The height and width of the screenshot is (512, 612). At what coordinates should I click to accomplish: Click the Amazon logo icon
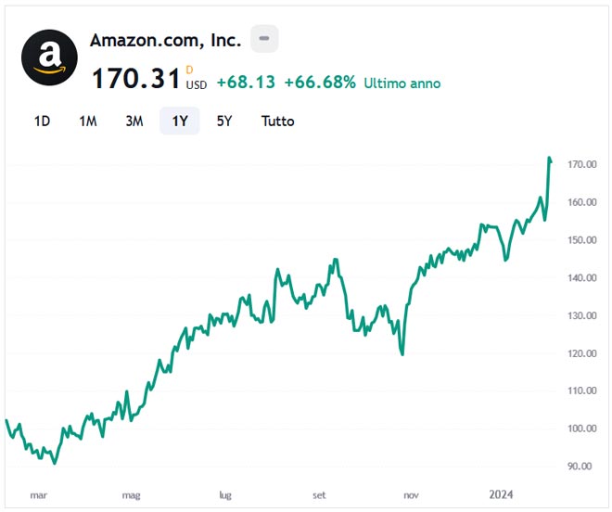point(50,58)
